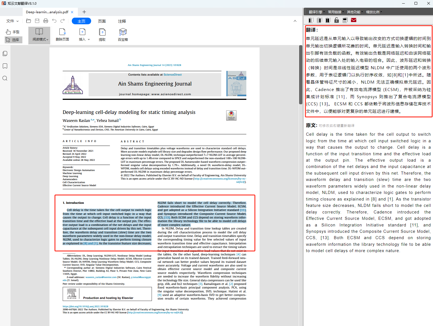Choose the split two-panel layout icon
This screenshot has width=433, height=326.
[328, 20]
